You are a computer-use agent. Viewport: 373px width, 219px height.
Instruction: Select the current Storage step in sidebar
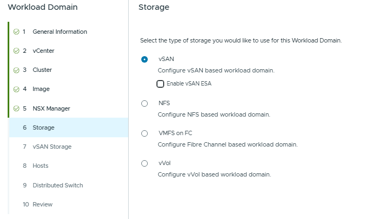click(43, 127)
